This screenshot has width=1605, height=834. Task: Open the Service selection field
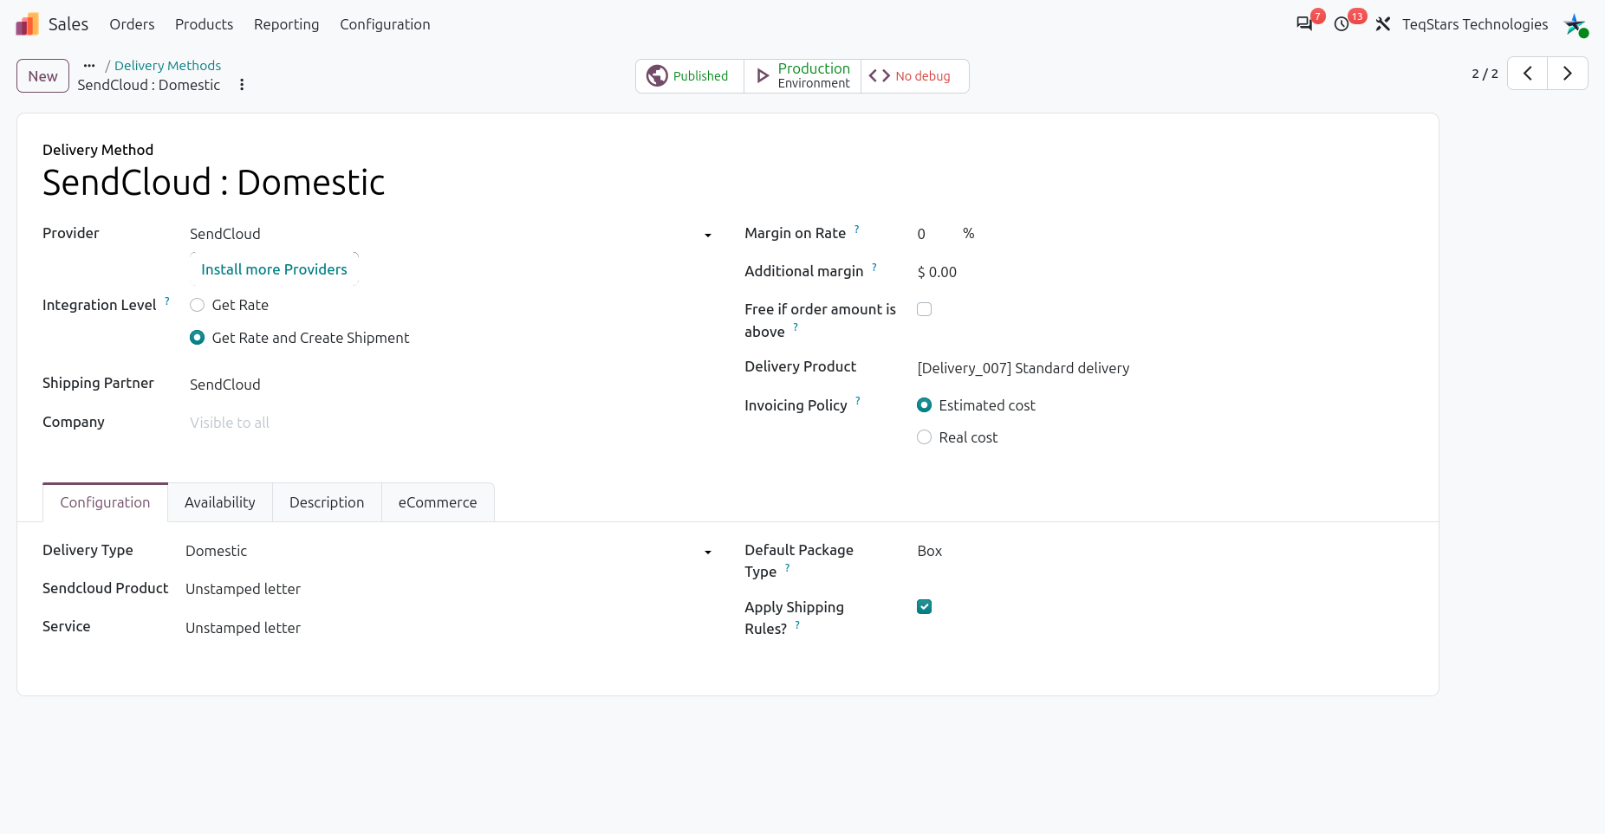pos(448,628)
